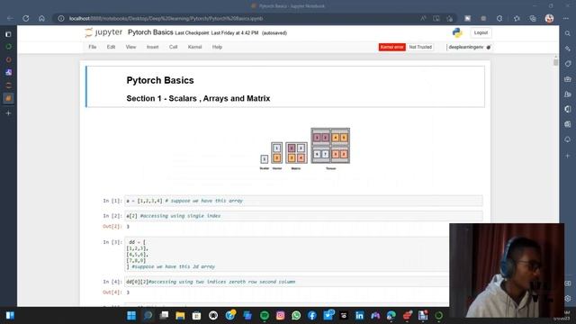The height and width of the screenshot is (324, 576).
Task: Open sidebar search icon
Action: tap(568, 33)
